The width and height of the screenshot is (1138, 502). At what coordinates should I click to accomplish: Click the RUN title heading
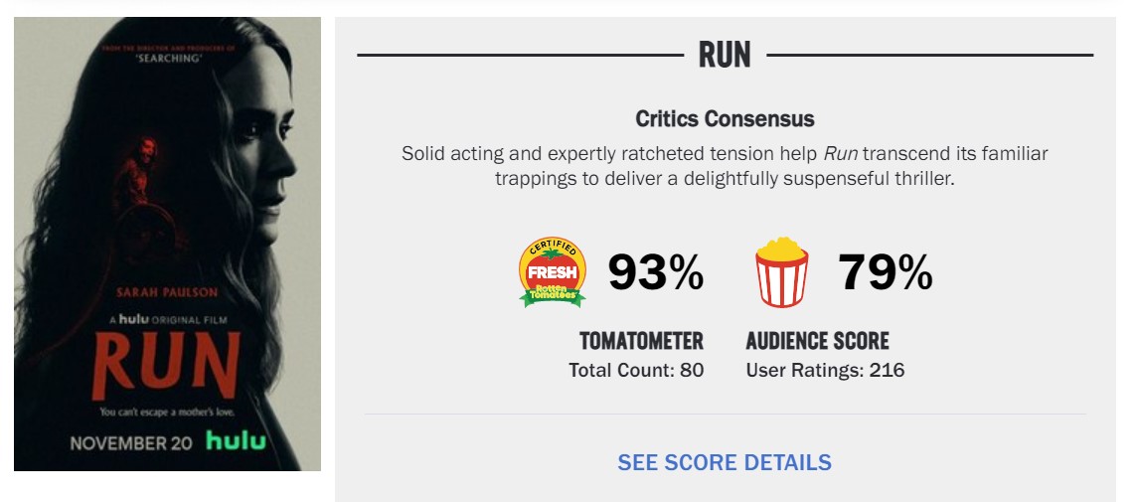tap(725, 55)
